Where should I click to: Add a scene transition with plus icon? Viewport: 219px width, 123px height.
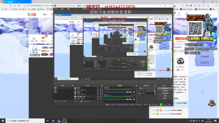tap(148, 91)
